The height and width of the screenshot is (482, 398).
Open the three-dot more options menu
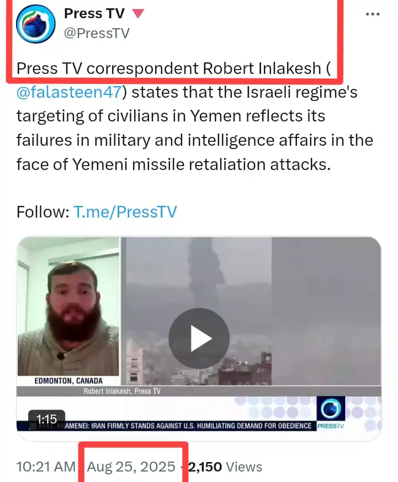coord(373,14)
